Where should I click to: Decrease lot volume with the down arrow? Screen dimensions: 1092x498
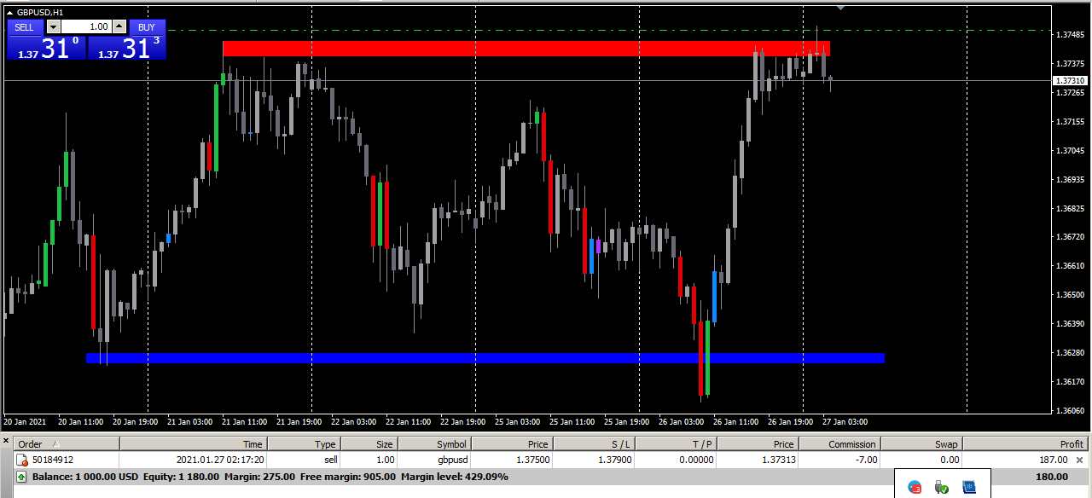click(x=53, y=27)
